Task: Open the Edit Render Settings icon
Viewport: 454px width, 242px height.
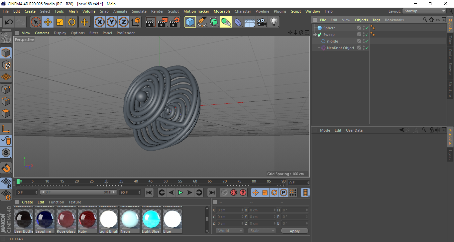Action: click(x=175, y=22)
